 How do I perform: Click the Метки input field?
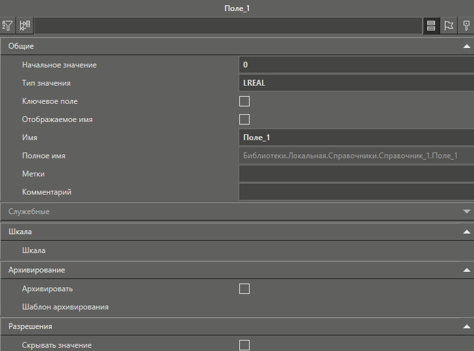[356, 174]
